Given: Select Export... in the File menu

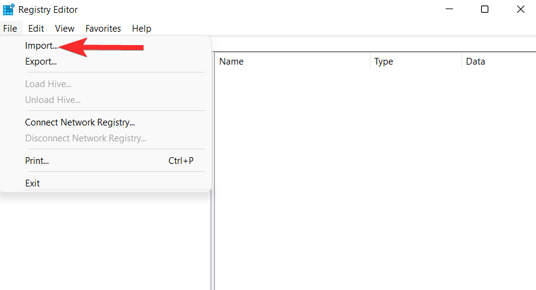Looking at the screenshot, I should (41, 62).
